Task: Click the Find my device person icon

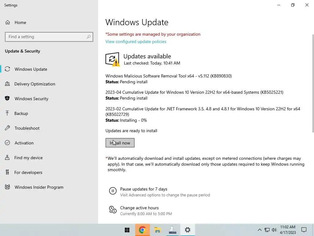Action: pos(7,157)
